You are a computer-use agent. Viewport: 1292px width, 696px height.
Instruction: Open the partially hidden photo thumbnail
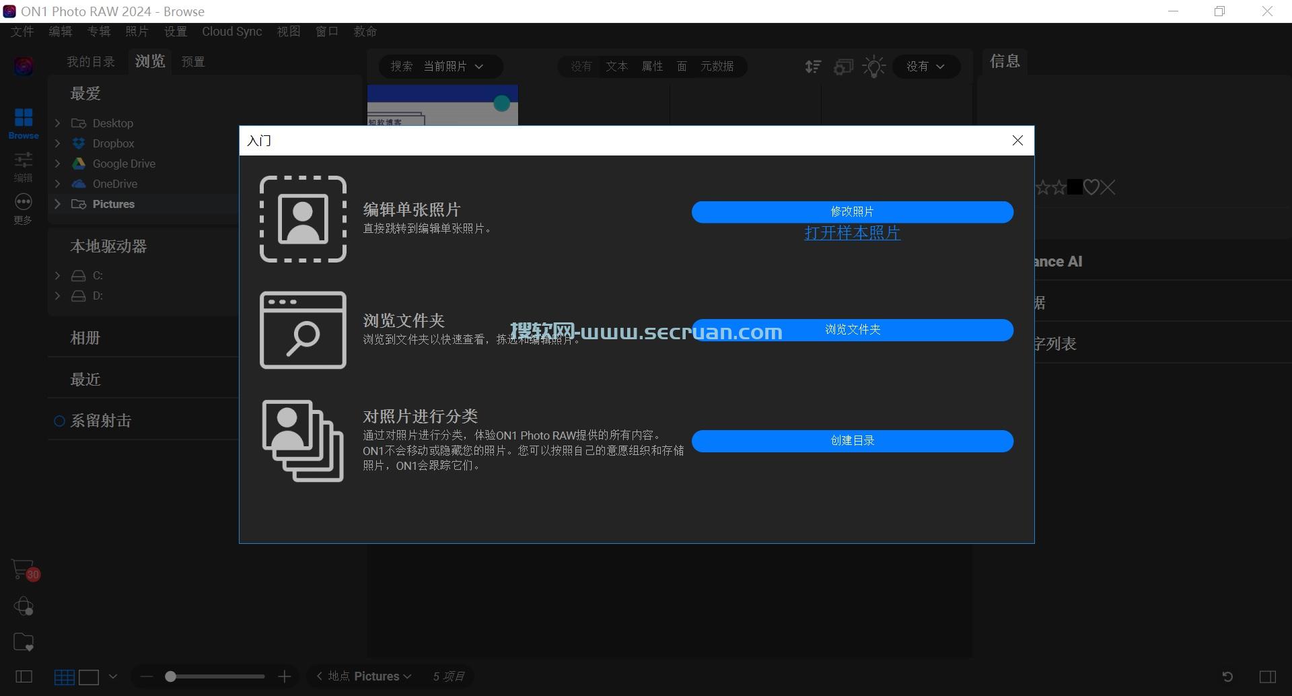pos(443,105)
